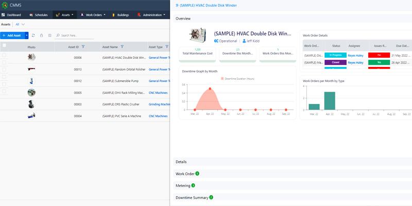This screenshot has height=206, width=412.
Task: Collapse panel using double-chevron icon
Action: 177,5
